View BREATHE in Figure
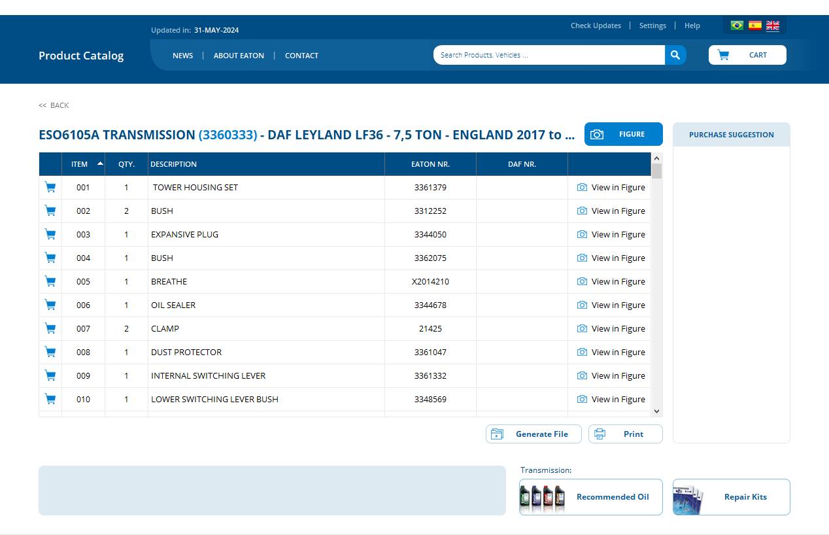 point(611,281)
